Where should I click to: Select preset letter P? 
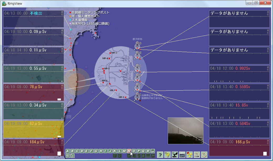139,151
